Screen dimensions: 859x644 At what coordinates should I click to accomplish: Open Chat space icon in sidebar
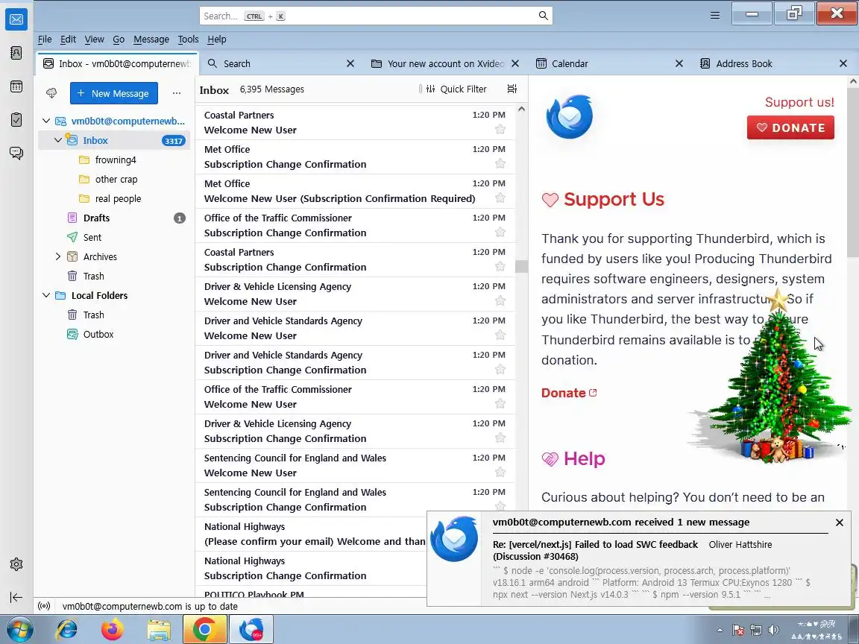tap(16, 153)
